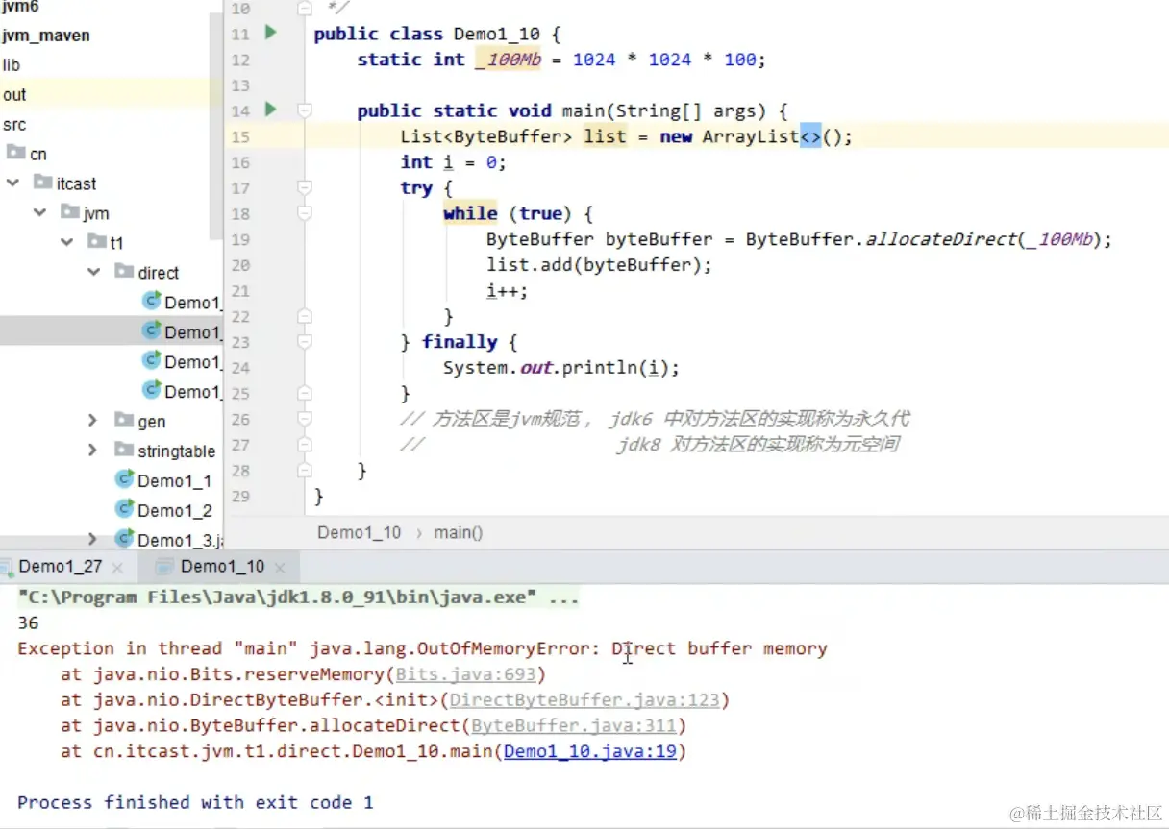Image resolution: width=1169 pixels, height=829 pixels.
Task: Click fold end marker on line 28
Action: 305,470
